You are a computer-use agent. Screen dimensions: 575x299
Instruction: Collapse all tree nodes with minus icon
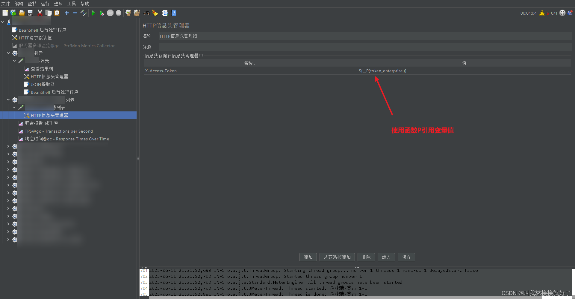[75, 13]
